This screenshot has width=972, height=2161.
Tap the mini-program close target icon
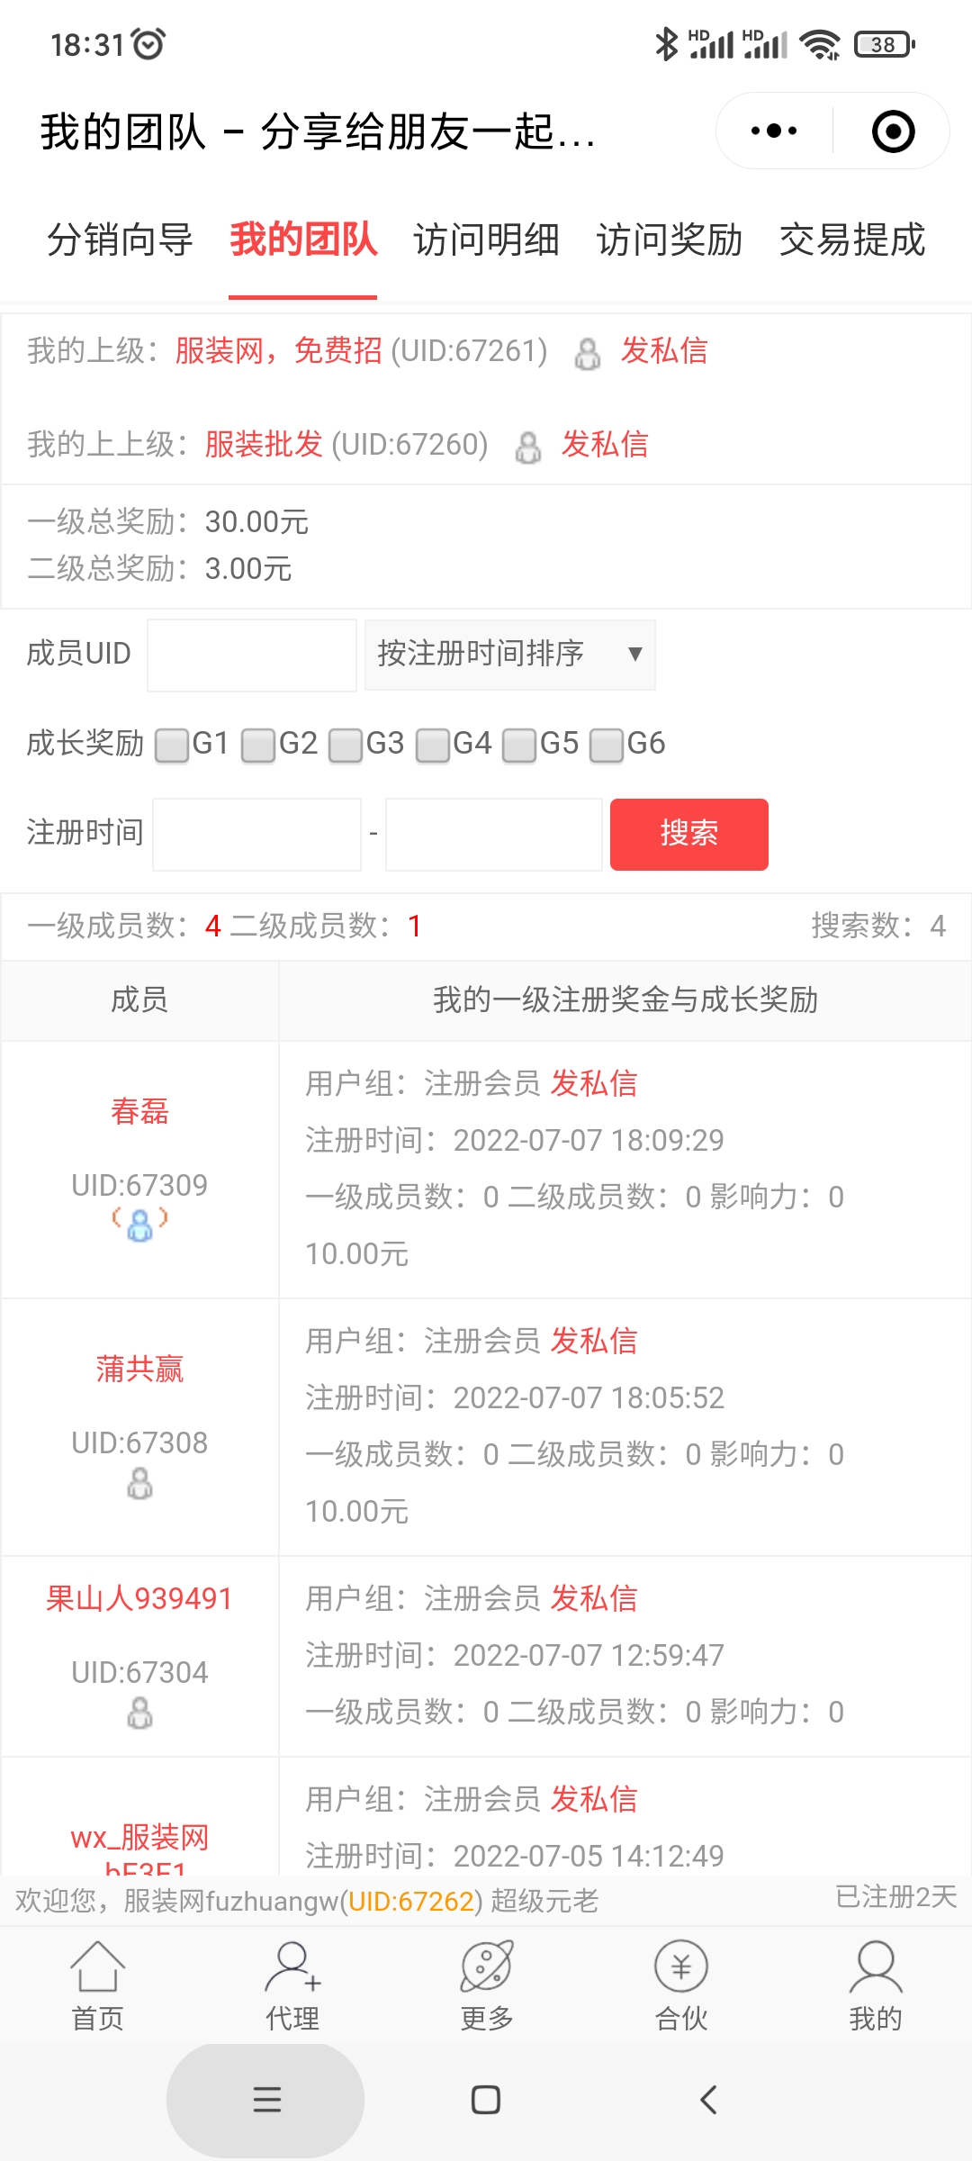(x=893, y=131)
